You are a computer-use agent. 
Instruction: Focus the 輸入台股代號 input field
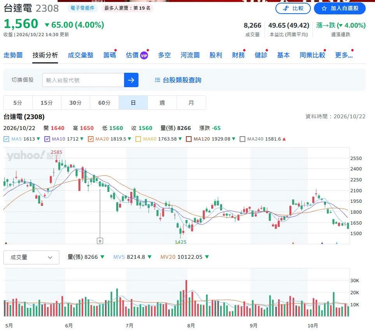(83, 80)
